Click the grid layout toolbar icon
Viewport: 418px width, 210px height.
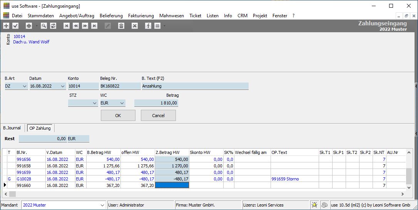click(157, 26)
